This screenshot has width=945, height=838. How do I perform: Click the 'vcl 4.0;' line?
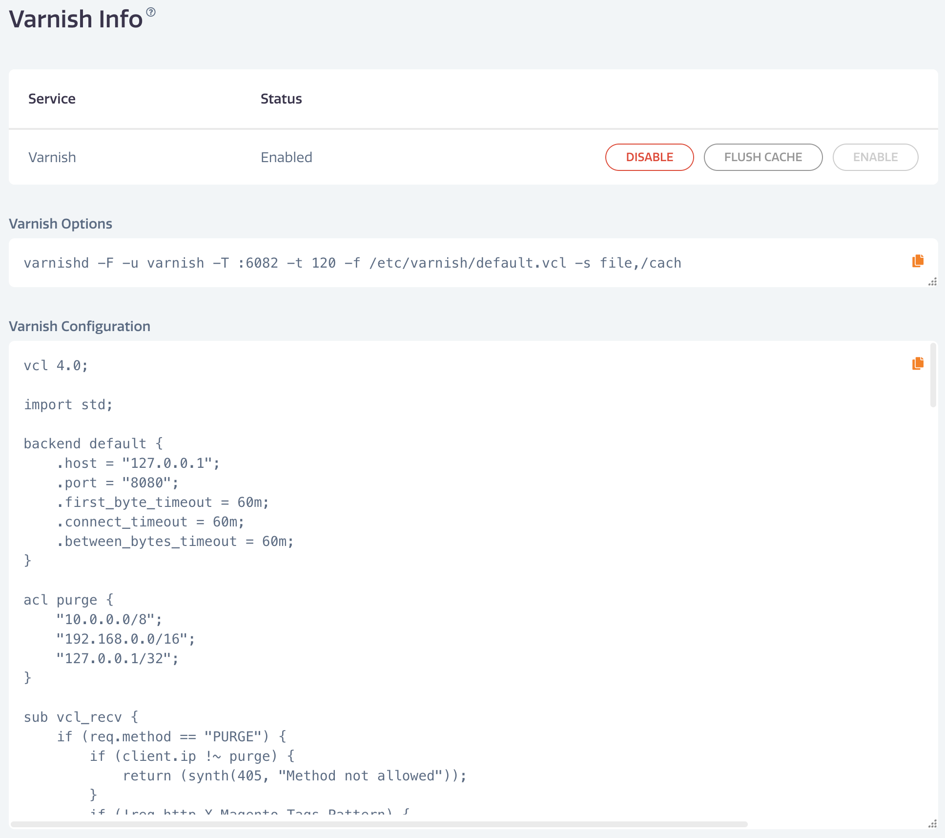click(56, 366)
